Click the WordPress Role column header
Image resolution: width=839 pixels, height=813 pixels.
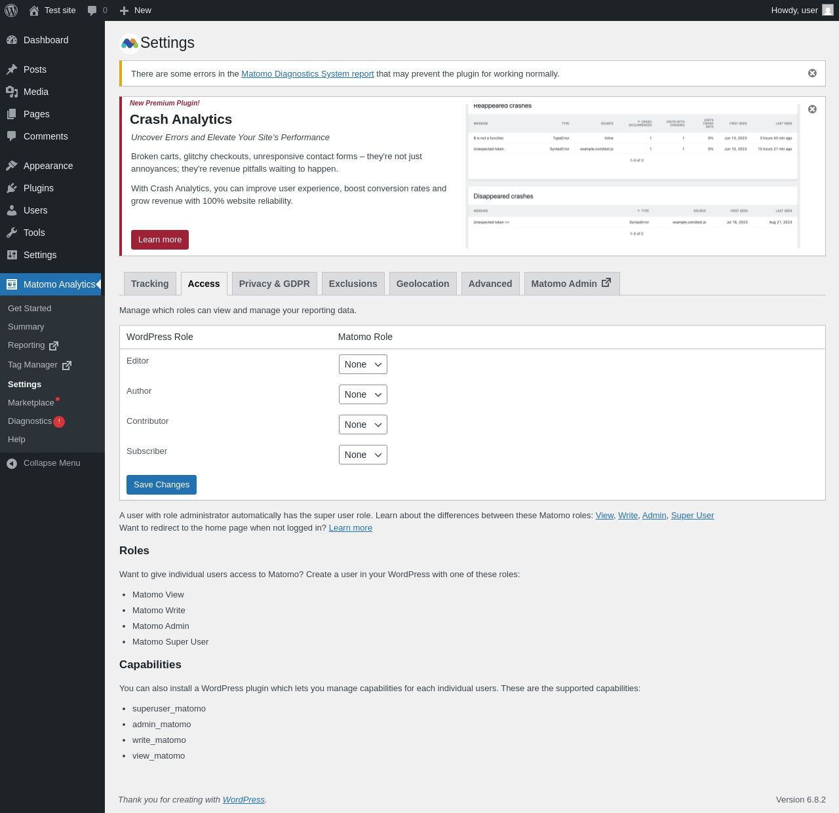click(x=160, y=337)
